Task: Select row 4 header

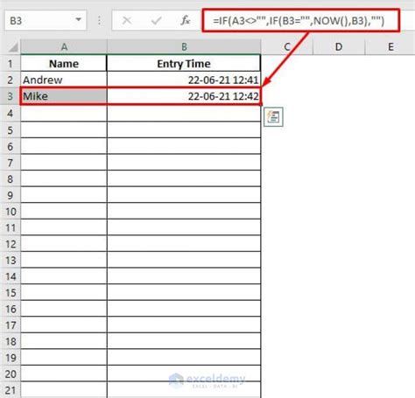Action: click(x=11, y=113)
